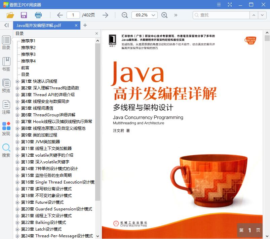Screen dimensions: 270x239
Task: Enter fullscreen mode from title bar
Action: click(230, 4)
